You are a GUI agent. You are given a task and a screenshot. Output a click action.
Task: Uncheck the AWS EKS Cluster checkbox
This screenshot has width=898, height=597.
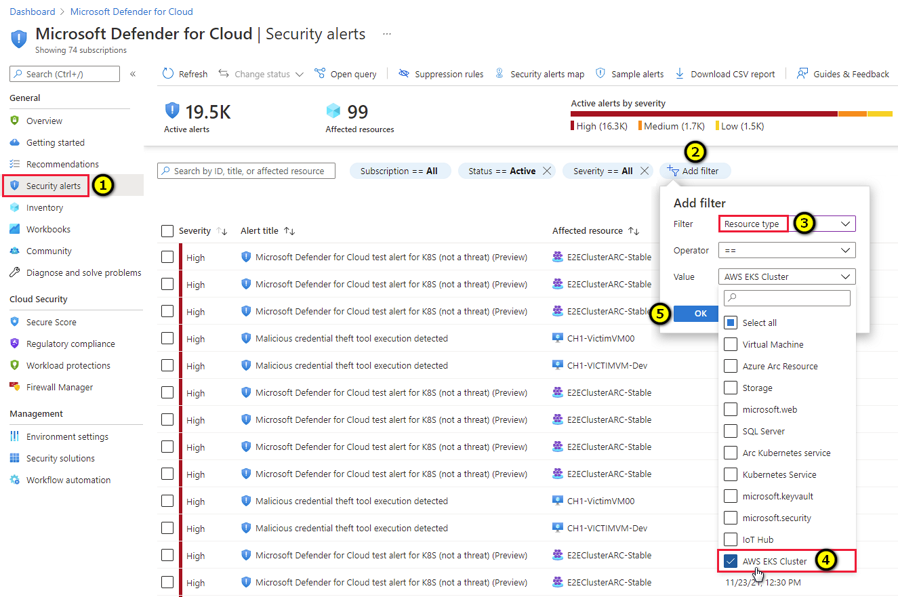point(730,561)
